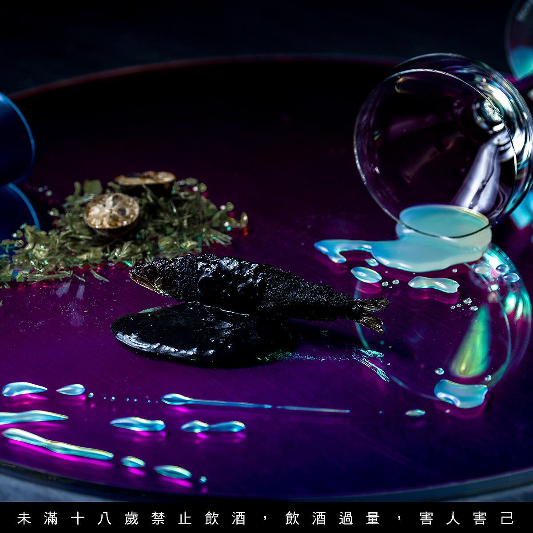Click the black fried fish body

tap(249, 284)
